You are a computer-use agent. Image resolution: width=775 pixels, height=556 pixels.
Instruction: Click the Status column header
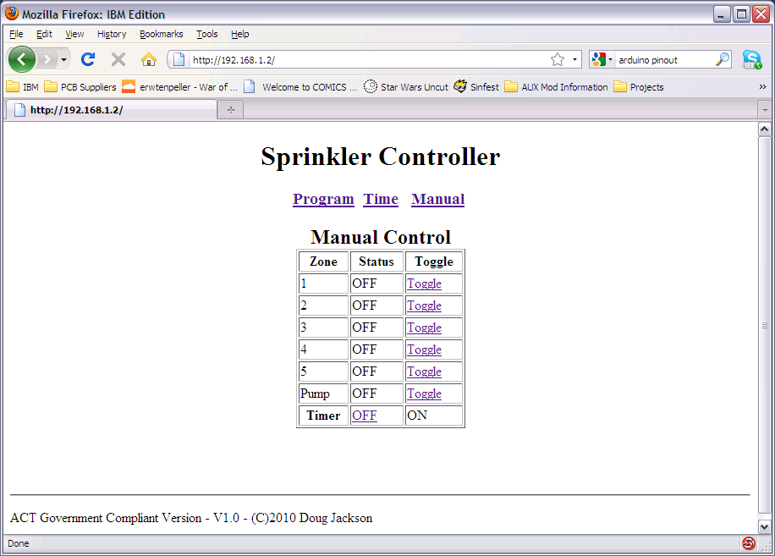377,261
